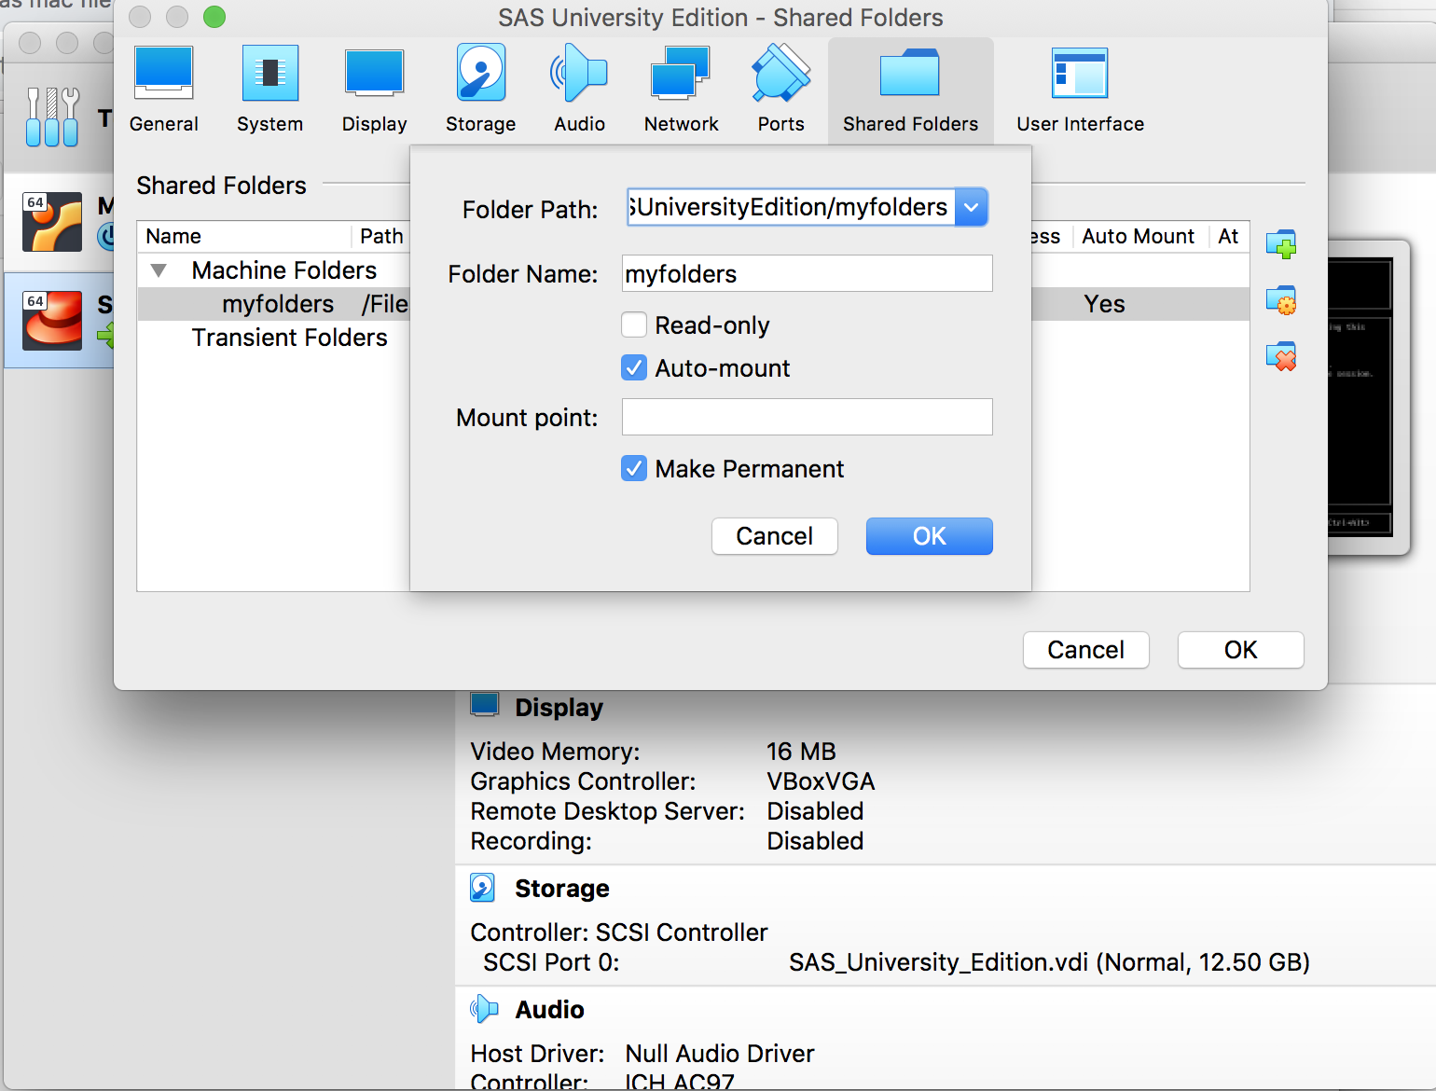Select the Audio settings tab
Image resolution: width=1436 pixels, height=1091 pixels.
tap(579, 89)
